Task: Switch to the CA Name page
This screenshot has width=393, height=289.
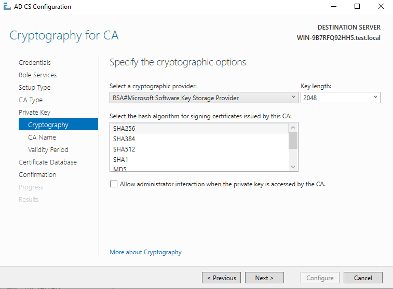Action: (x=42, y=137)
